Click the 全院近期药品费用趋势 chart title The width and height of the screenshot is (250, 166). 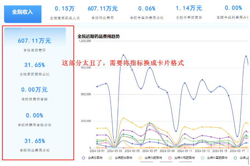(x=99, y=36)
